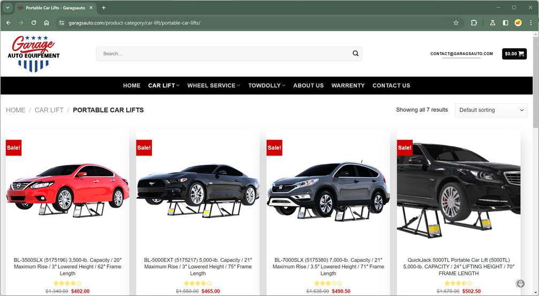
Task: Click the star rating under QuickJack 5000TL
Action: 459,283
